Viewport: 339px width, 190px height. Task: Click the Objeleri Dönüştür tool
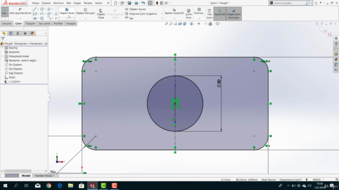tap(85, 11)
